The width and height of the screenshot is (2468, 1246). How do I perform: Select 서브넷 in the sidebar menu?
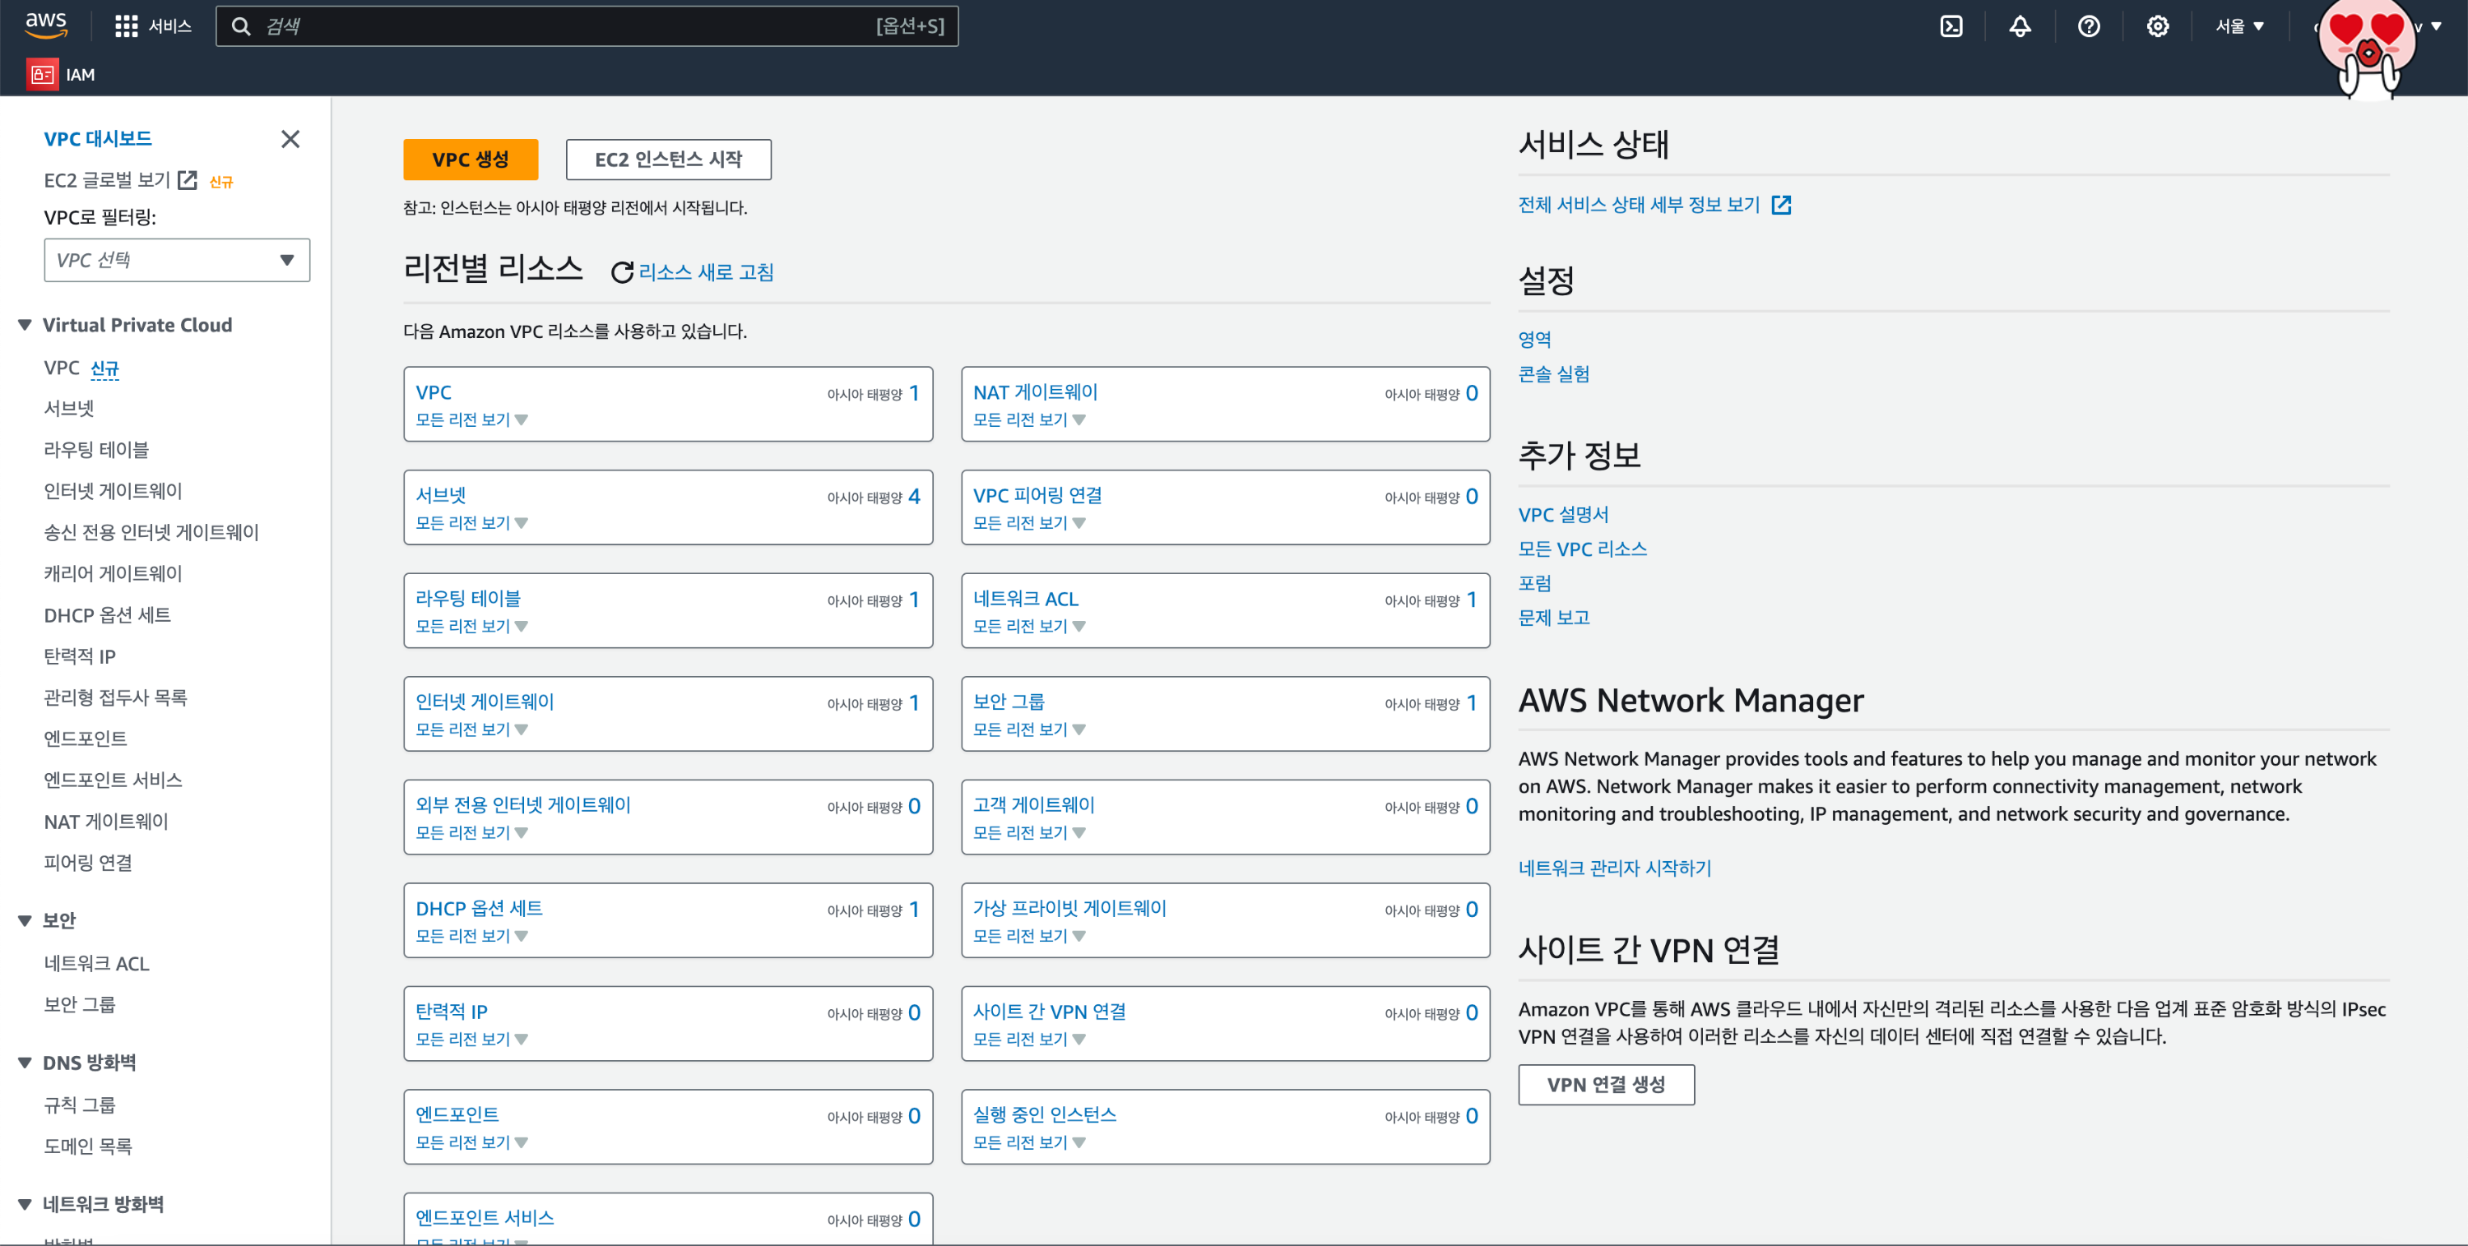69,408
